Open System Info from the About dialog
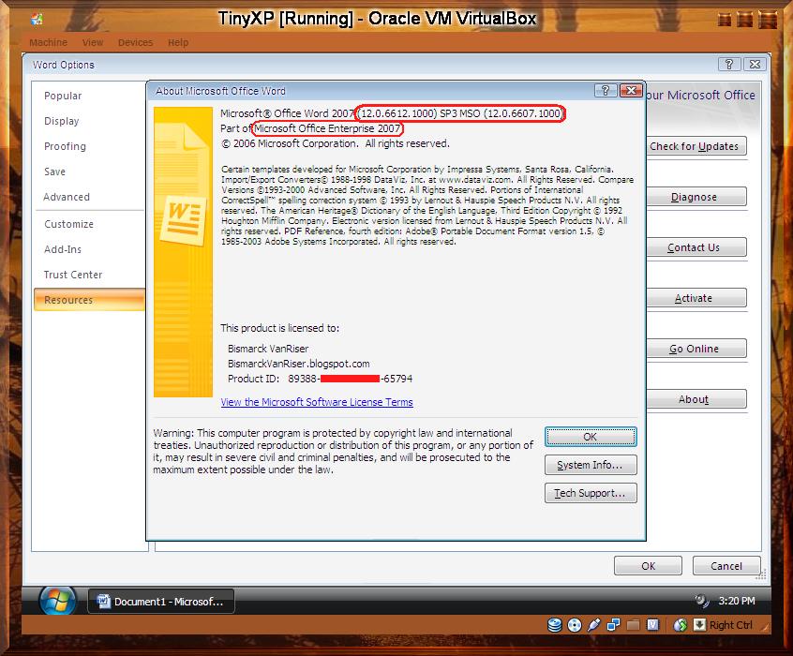 tap(591, 465)
